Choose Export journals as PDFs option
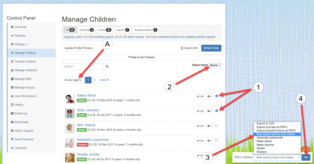 277,127
